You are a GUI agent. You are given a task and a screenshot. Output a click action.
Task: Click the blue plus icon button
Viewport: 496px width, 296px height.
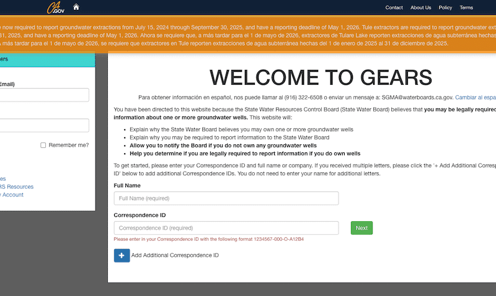[122, 255]
